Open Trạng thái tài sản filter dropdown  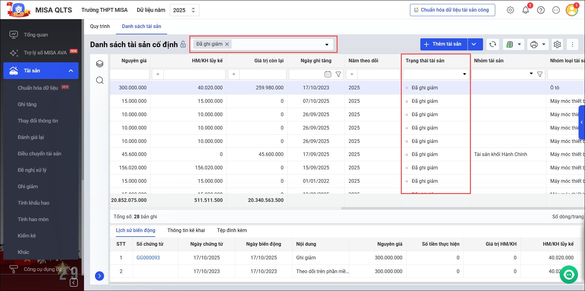point(464,74)
